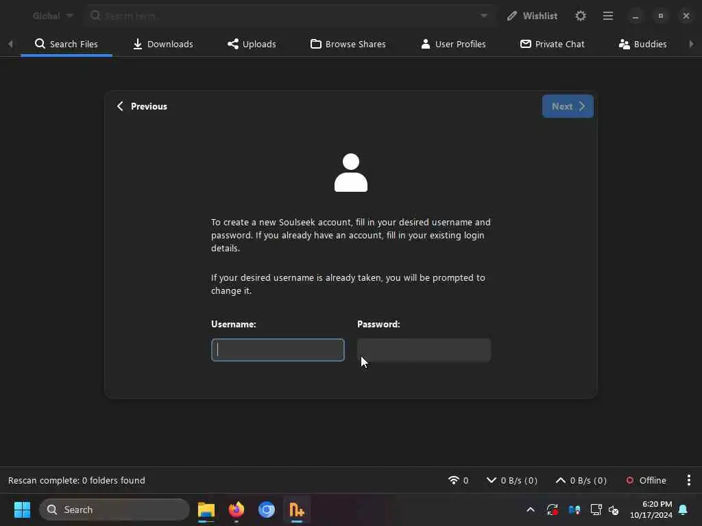Image resolution: width=702 pixels, height=526 pixels.
Task: Click the upload speed status indicator
Action: click(x=581, y=480)
